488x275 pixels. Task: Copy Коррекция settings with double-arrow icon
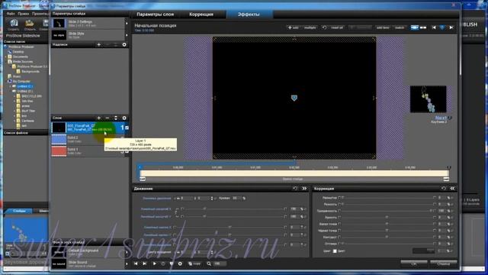pyautogui.click(x=452, y=189)
